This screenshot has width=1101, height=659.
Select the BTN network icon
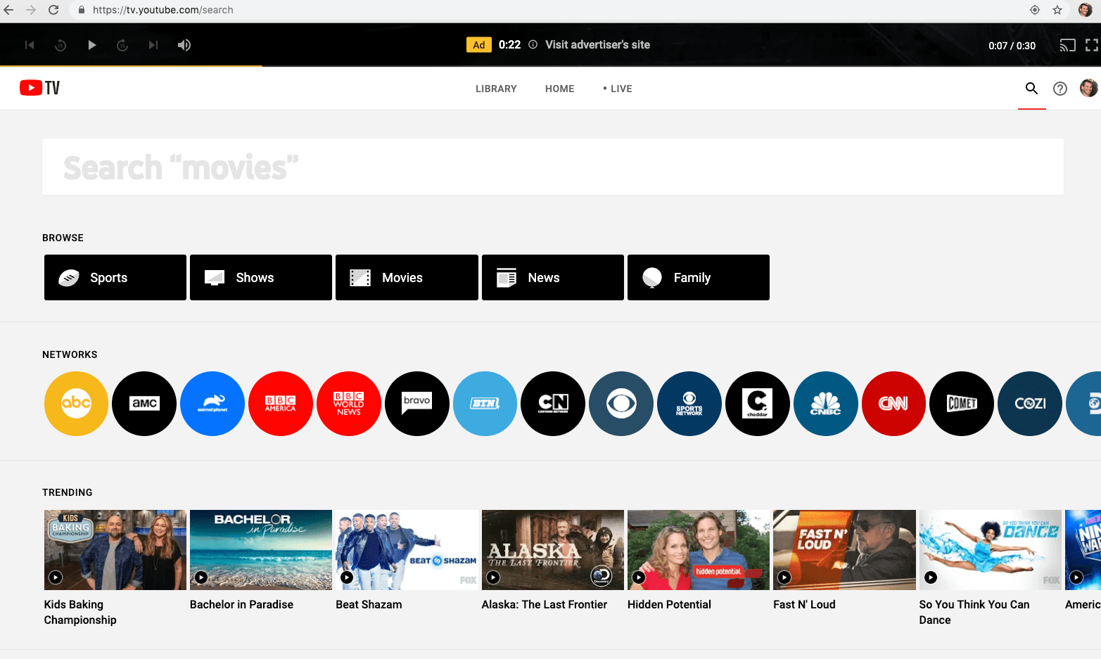point(485,404)
